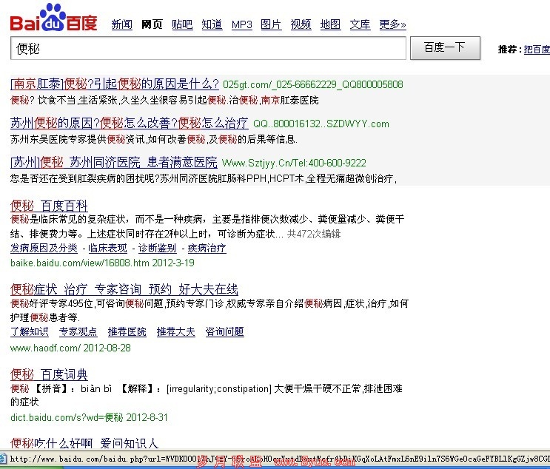Viewport: 550px width, 469px height.
Task: Click the 临床表现 sublink
Action: point(107,248)
